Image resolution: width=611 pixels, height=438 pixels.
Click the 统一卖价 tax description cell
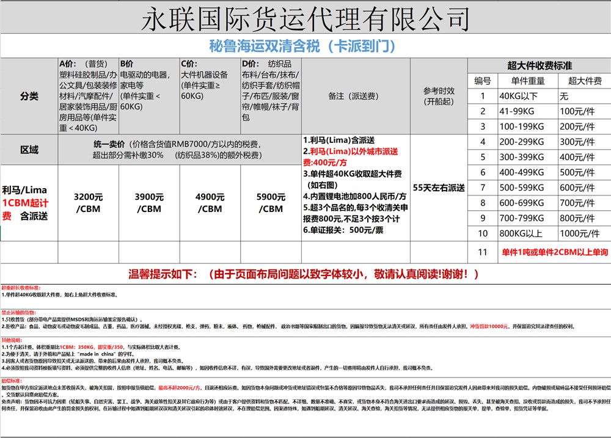(180, 150)
